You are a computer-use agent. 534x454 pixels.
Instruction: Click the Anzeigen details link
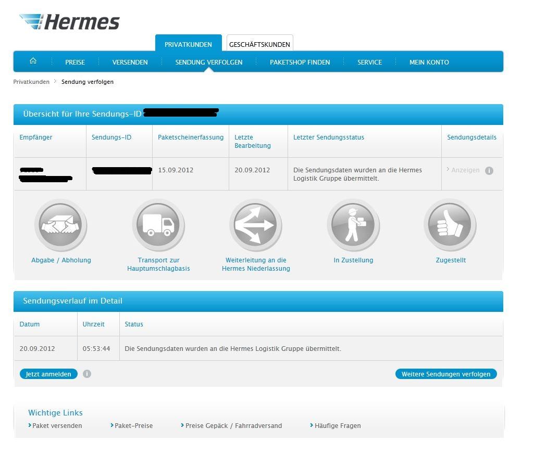(465, 170)
